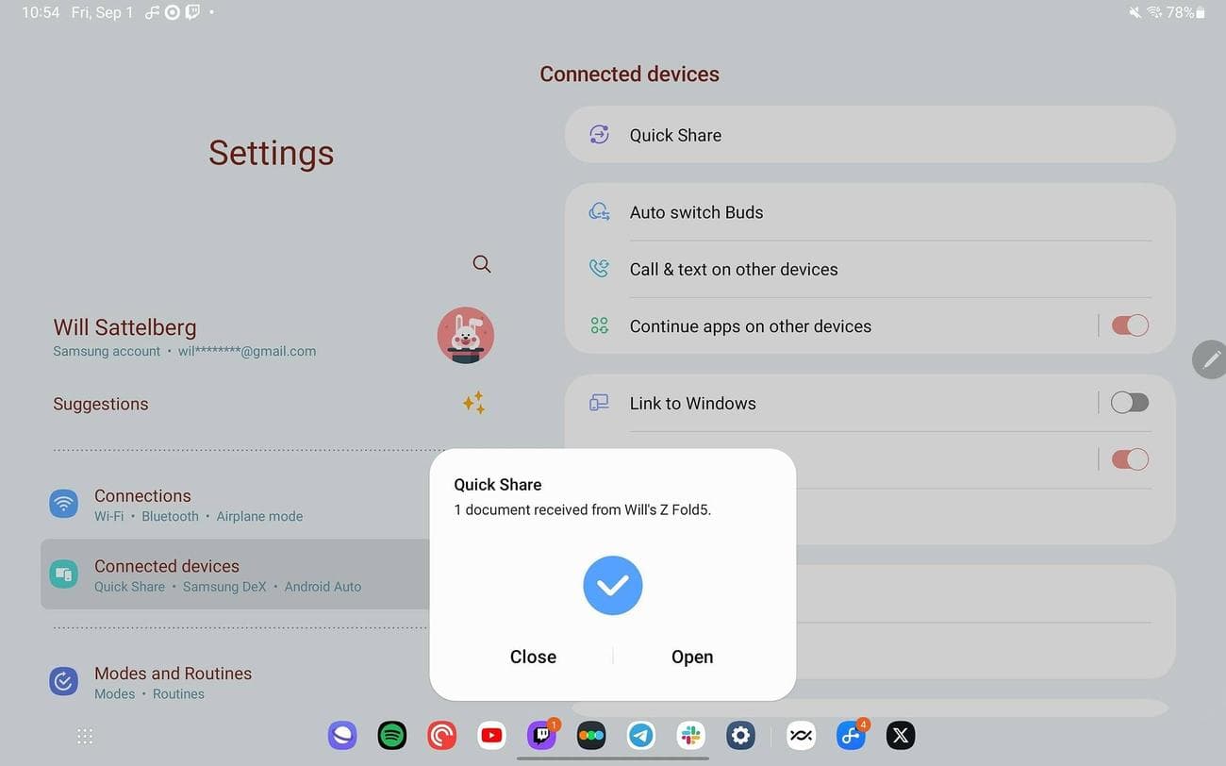The width and height of the screenshot is (1226, 766).
Task: Open Call & text on other devices
Action: [x=734, y=269]
